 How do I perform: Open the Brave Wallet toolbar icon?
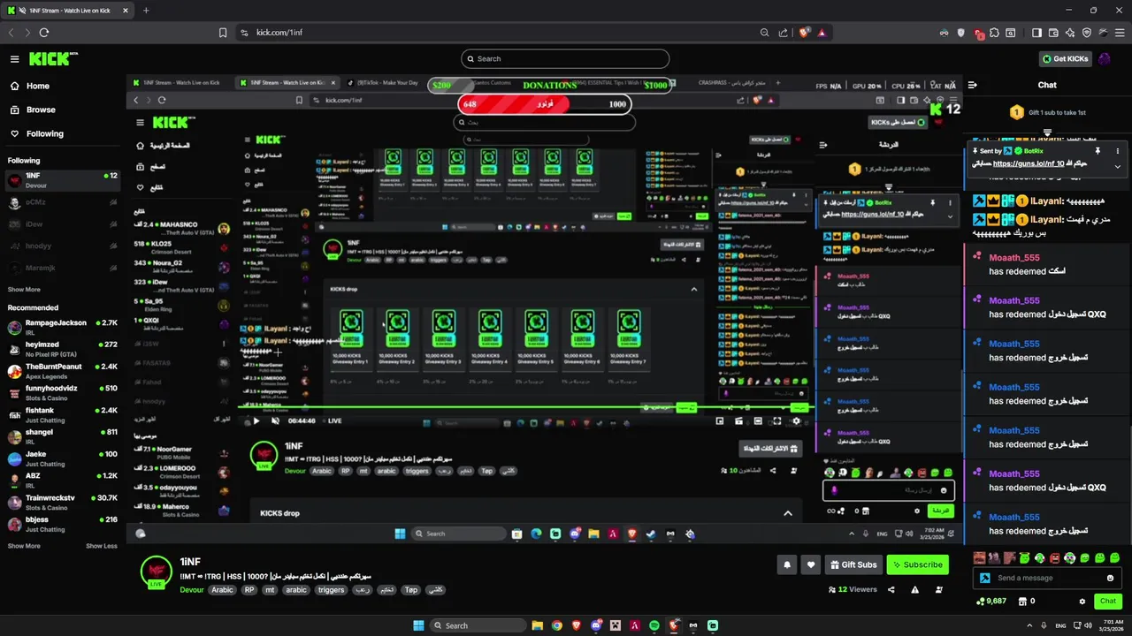pyautogui.click(x=1053, y=33)
